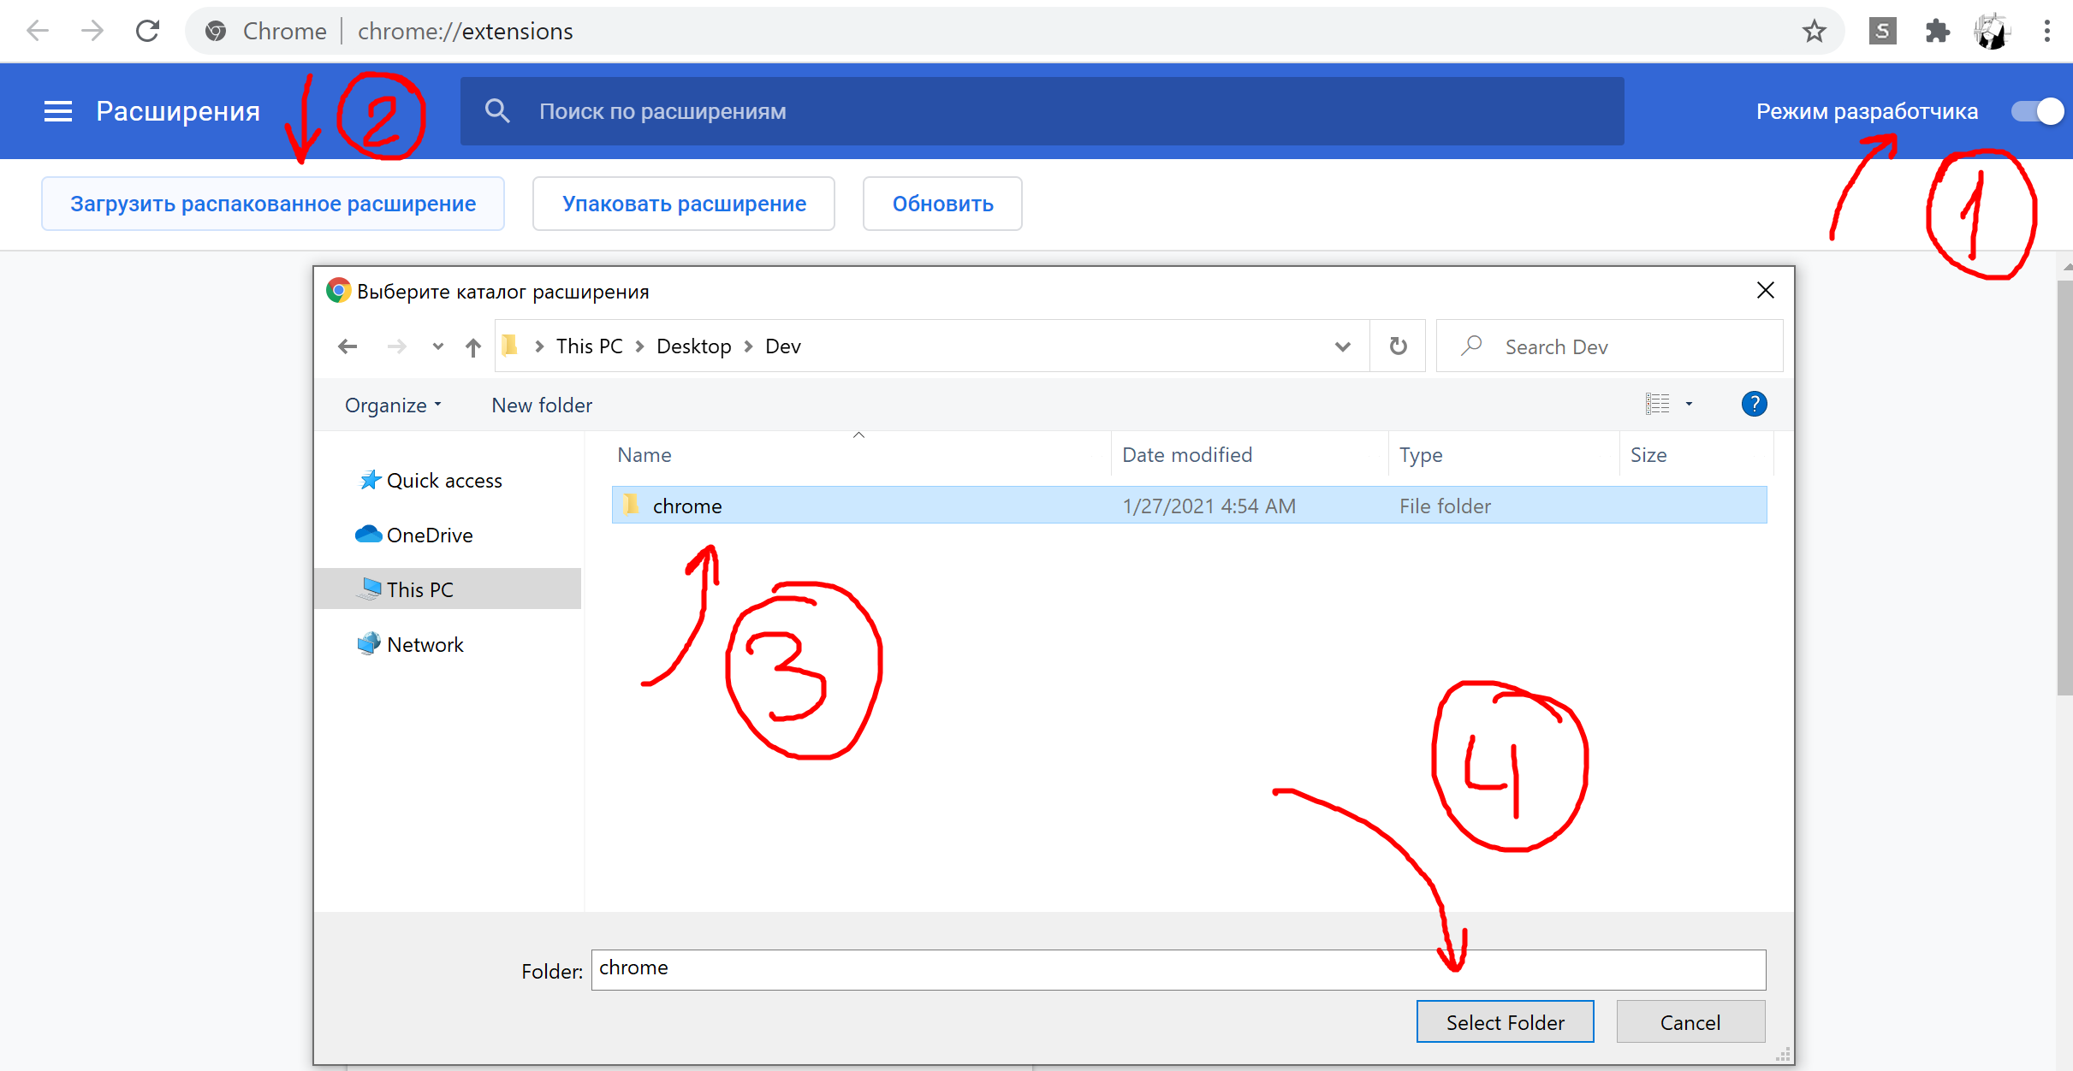Viewport: 2073px width, 1071px height.
Task: Click Загрузить распакованное расширение button
Action: tap(273, 204)
